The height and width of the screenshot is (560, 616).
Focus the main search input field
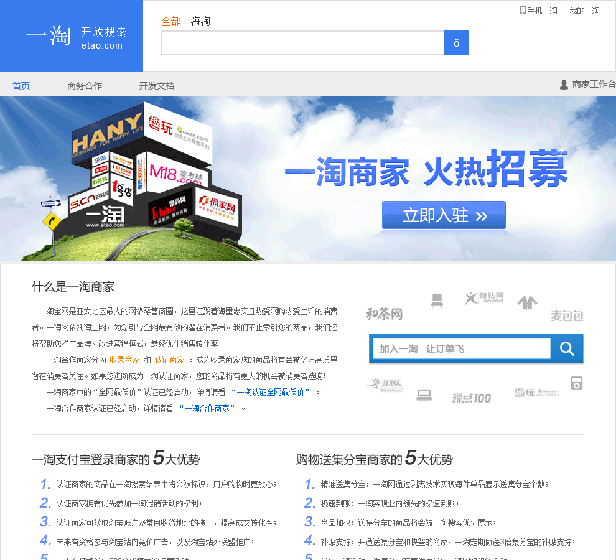pyautogui.click(x=302, y=43)
